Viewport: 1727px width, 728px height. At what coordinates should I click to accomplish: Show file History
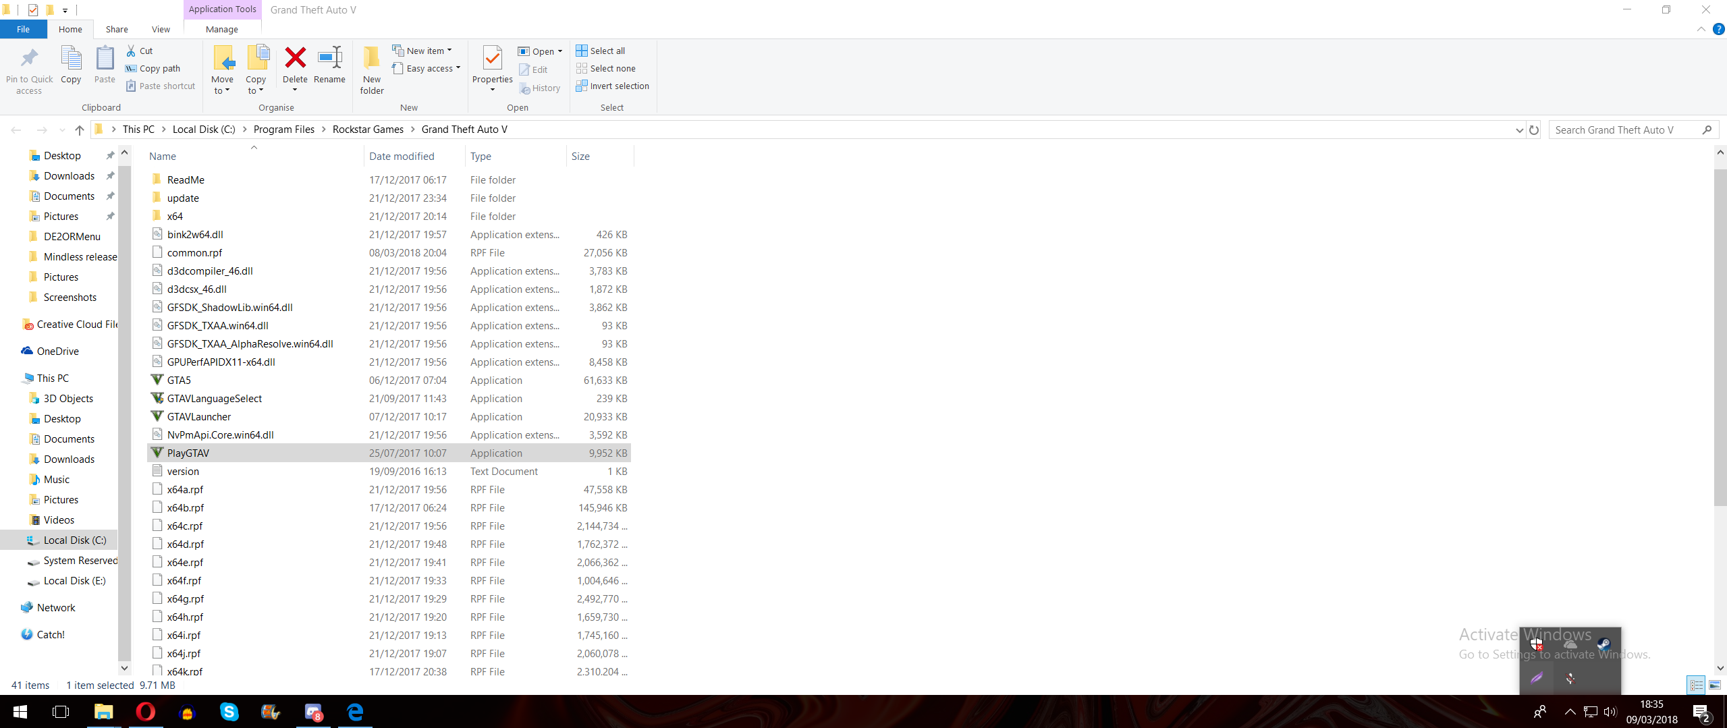pyautogui.click(x=540, y=88)
